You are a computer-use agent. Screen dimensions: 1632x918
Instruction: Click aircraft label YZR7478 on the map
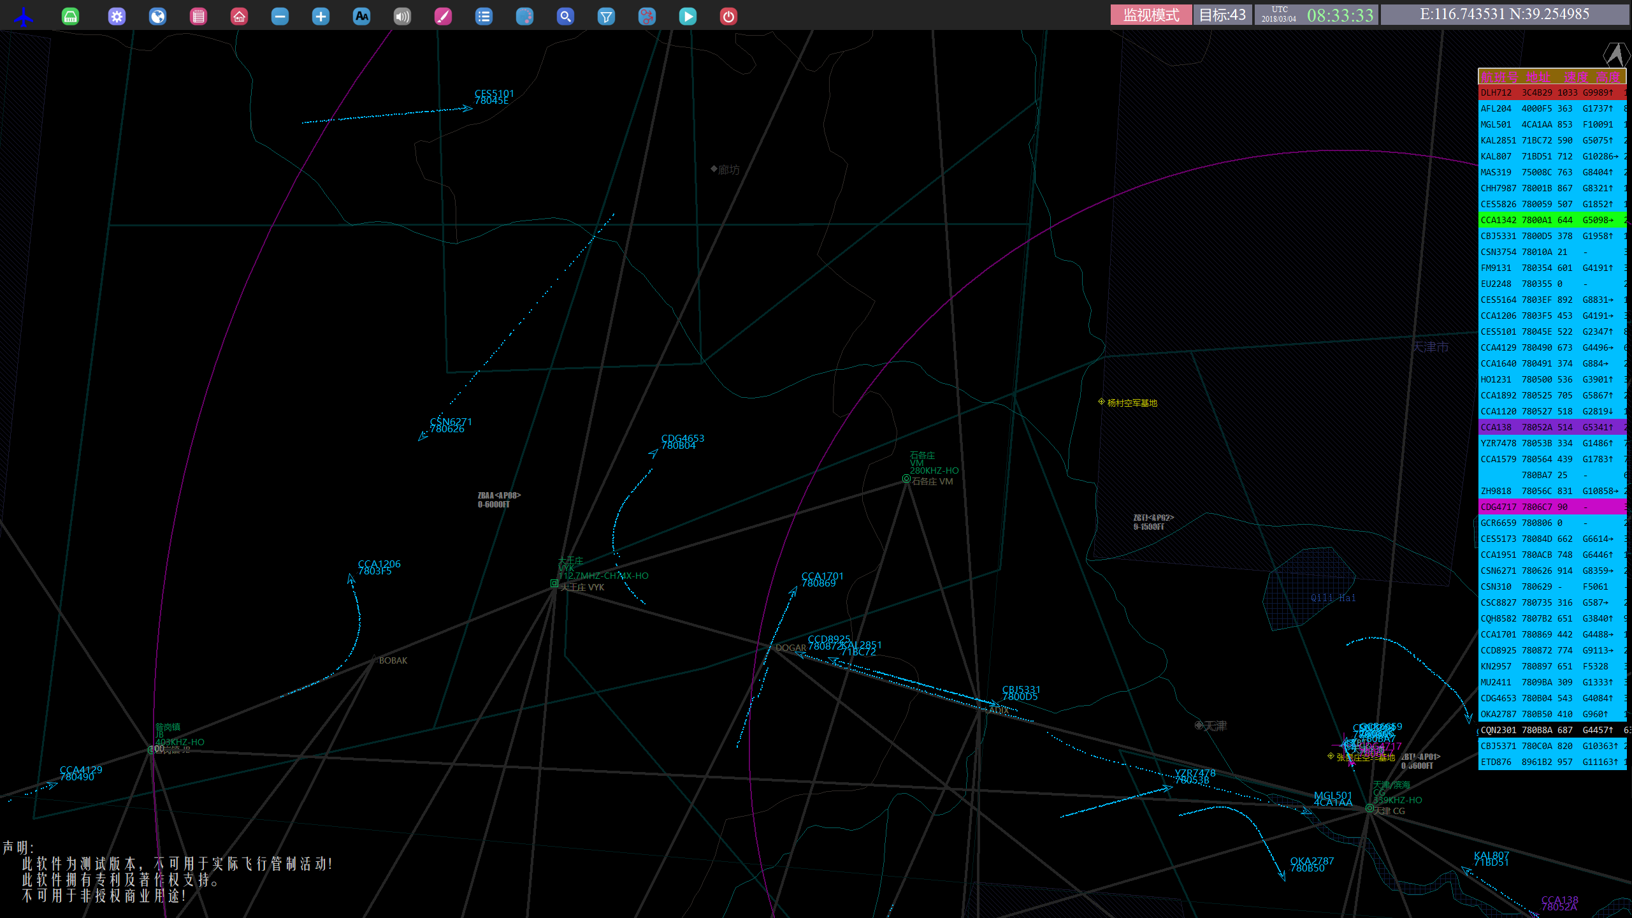tap(1195, 776)
